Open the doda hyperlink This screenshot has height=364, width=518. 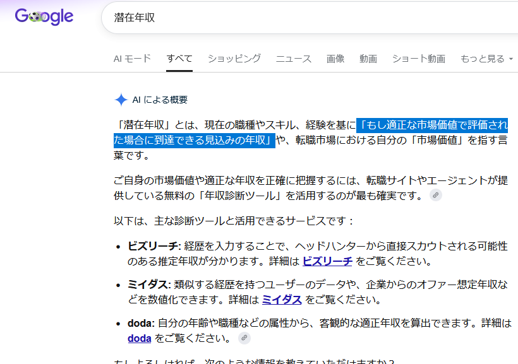click(140, 338)
